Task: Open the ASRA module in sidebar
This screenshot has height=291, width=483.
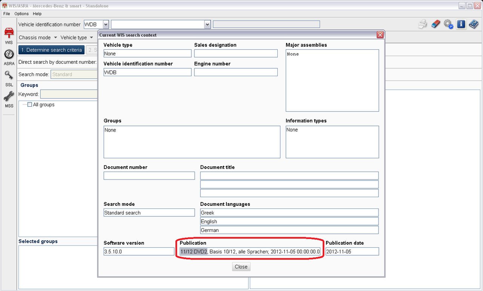Action: coord(9,57)
